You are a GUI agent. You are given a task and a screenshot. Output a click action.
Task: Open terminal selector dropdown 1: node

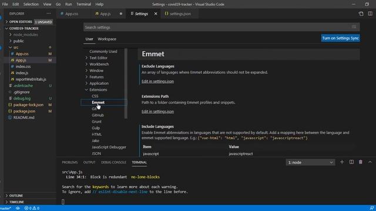(310, 162)
